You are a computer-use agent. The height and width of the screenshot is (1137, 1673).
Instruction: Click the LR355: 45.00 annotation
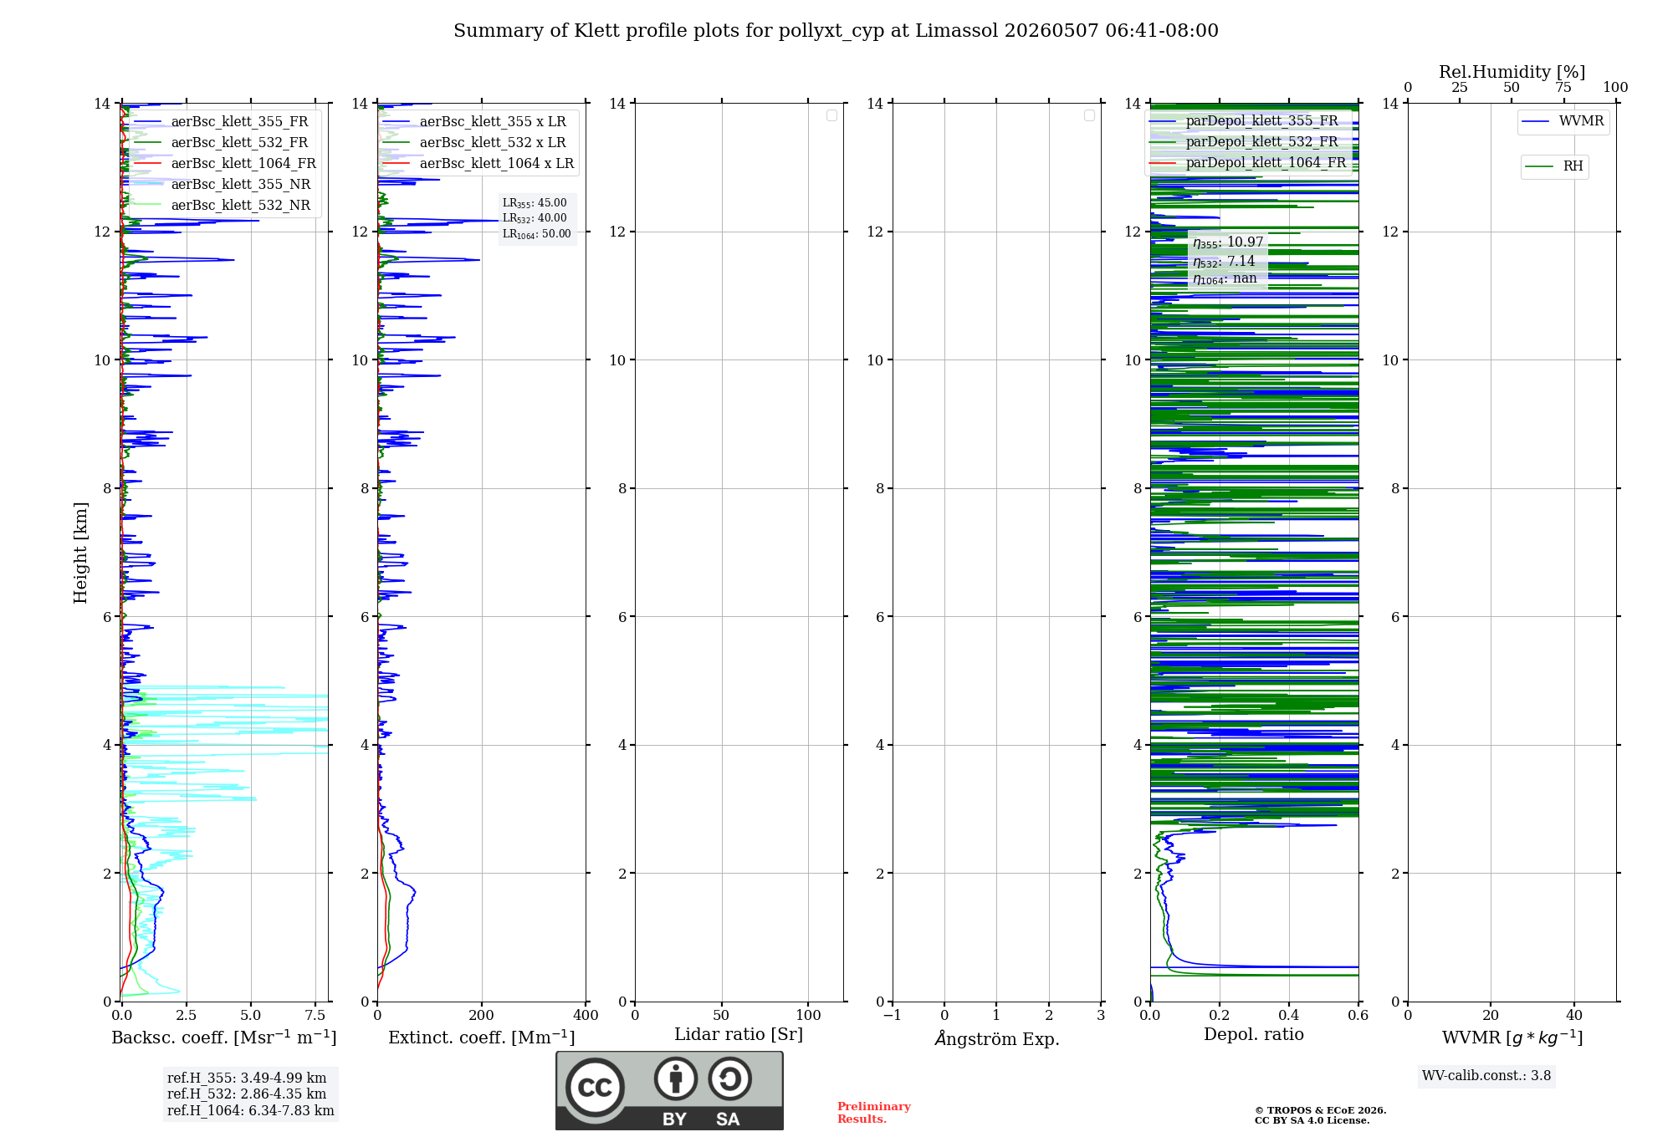(x=535, y=203)
